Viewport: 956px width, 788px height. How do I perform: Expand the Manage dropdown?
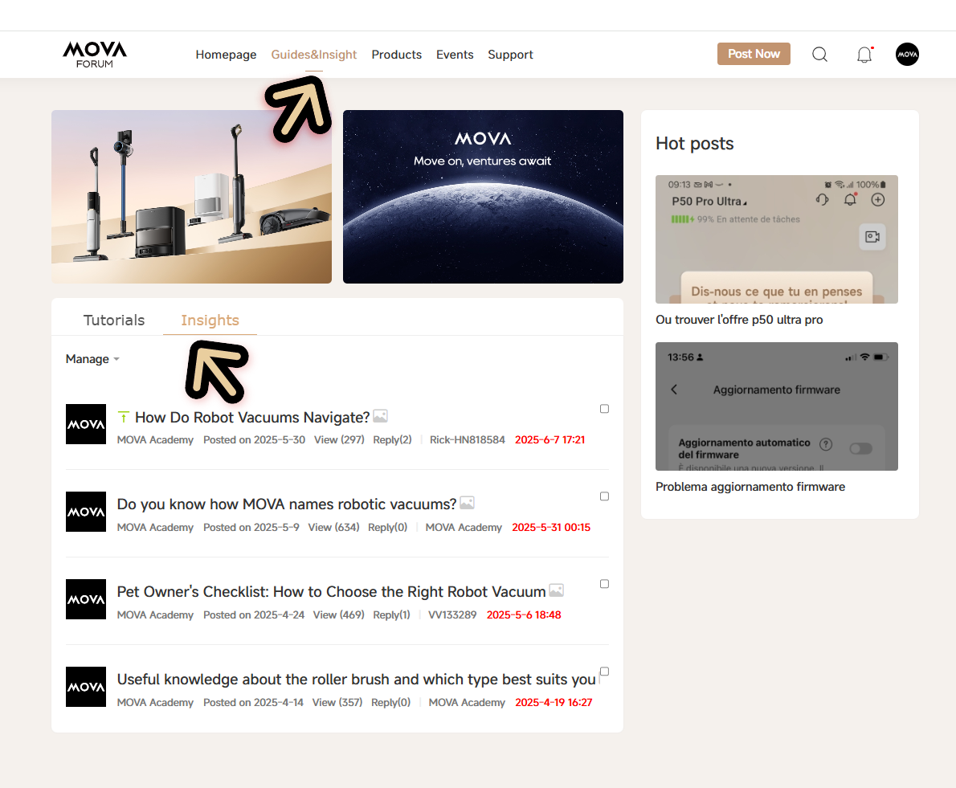point(92,359)
